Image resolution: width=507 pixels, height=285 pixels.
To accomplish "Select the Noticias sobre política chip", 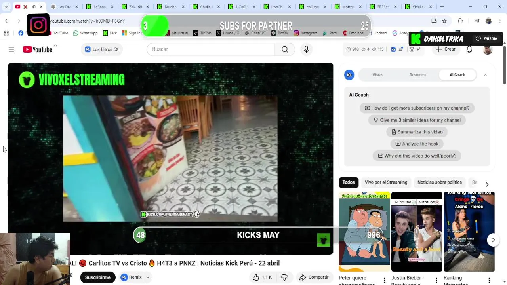I will (440, 182).
